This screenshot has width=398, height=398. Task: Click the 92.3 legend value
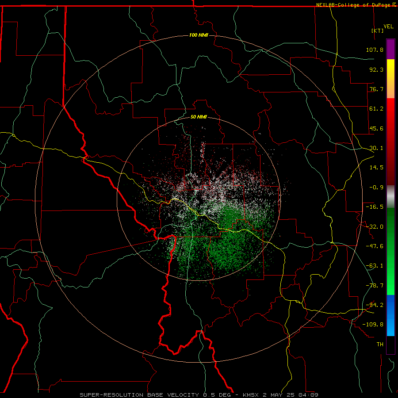coord(376,69)
